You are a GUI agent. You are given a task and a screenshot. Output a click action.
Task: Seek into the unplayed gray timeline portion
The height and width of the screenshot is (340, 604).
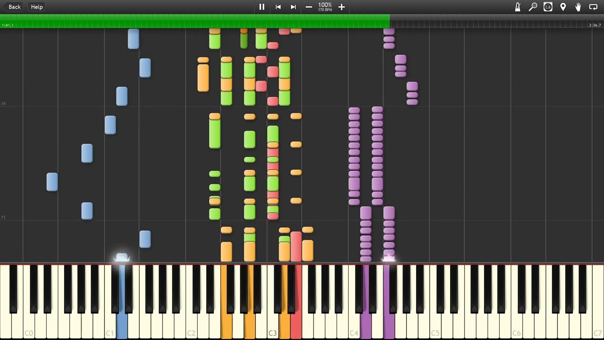point(497,21)
